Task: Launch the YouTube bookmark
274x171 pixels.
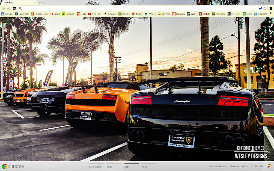Action: point(95,14)
